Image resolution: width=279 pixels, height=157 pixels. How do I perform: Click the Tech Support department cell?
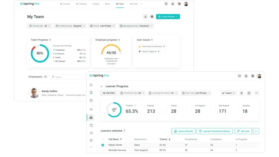click(x=141, y=150)
